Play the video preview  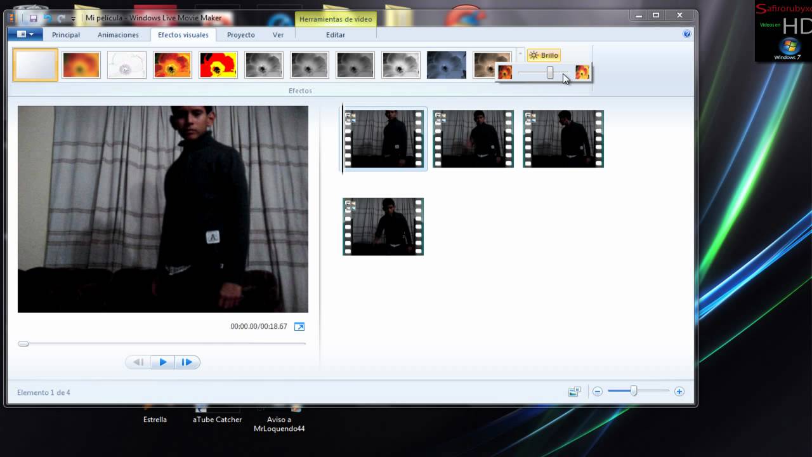pyautogui.click(x=162, y=362)
